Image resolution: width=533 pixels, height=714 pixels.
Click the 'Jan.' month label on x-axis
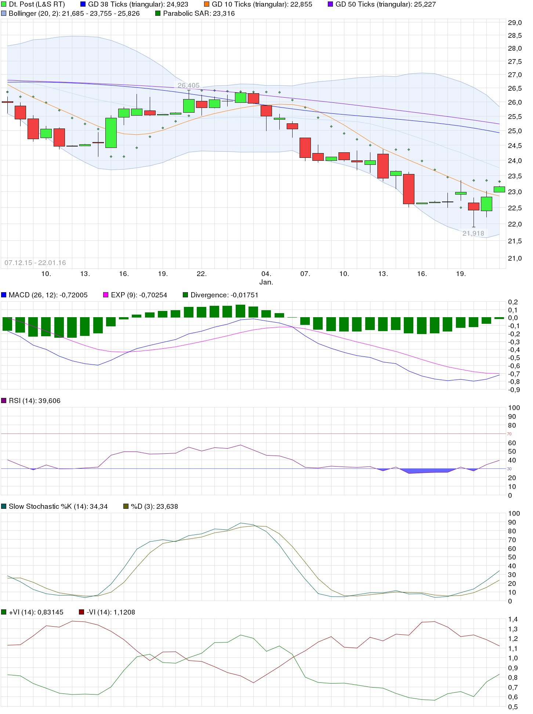coord(266,282)
